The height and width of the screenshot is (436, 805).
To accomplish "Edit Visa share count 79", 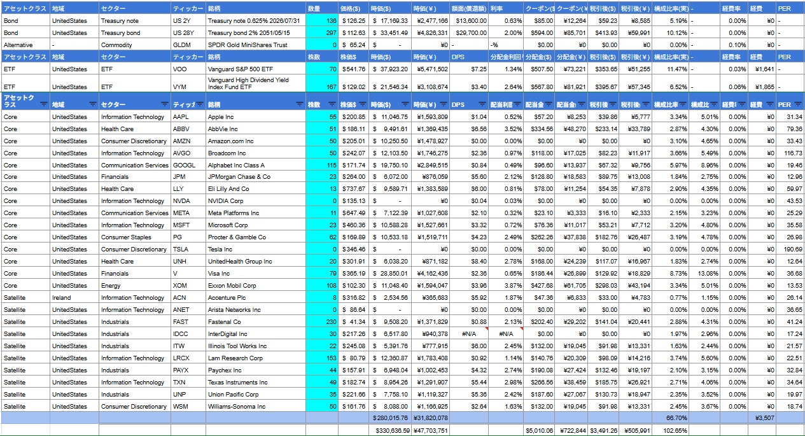I will (x=322, y=274).
